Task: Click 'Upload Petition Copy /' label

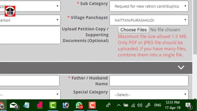Action: [x=85, y=29]
